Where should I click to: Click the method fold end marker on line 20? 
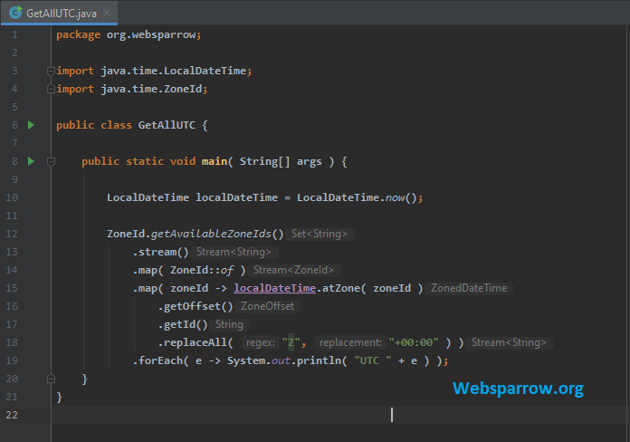point(51,379)
